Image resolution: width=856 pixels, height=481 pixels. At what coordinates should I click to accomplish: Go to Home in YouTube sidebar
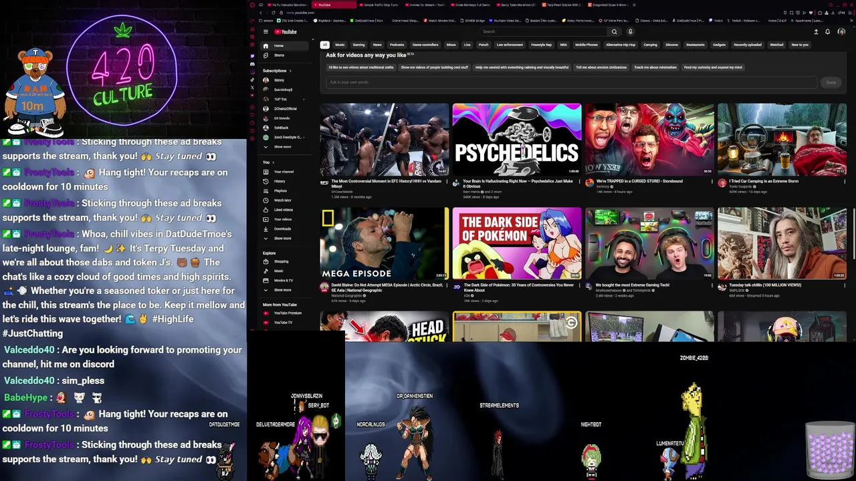284,45
